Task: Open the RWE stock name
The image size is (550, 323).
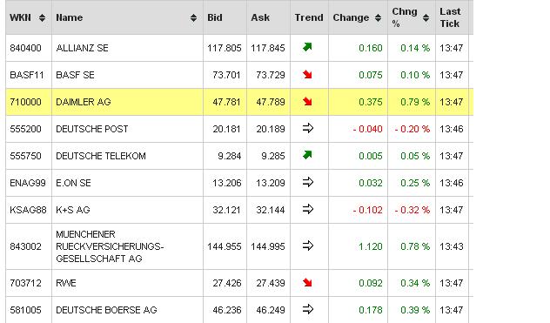Action: (x=66, y=283)
